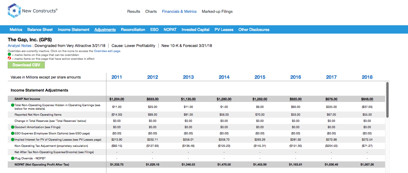Click the 2018 column header
408x173 pixels.
(x=367, y=77)
